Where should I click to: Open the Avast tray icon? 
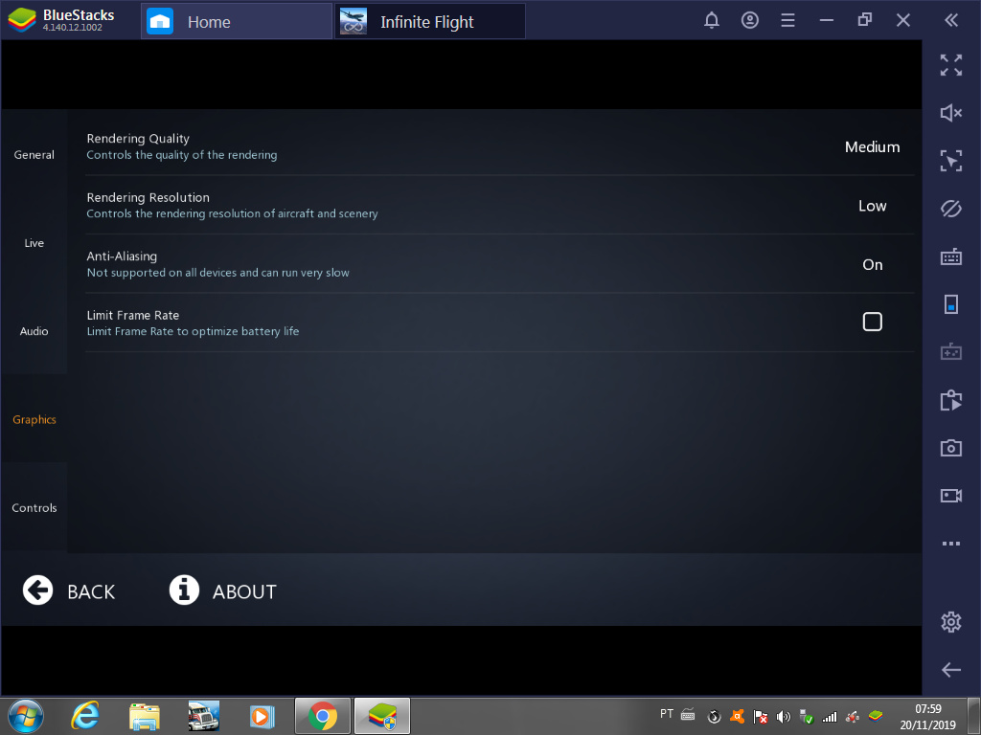(737, 716)
